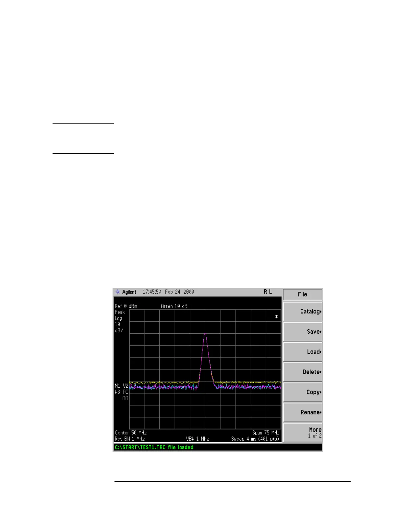Image resolution: width=397 pixels, height=514 pixels.
Task: Click the W3 FC trace annotation
Action: point(121,392)
